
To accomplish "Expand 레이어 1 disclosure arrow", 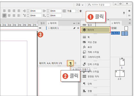I will tap(49, 28).
